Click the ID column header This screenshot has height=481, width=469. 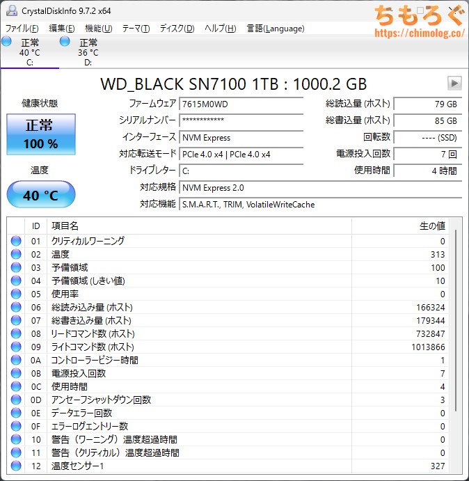36,226
